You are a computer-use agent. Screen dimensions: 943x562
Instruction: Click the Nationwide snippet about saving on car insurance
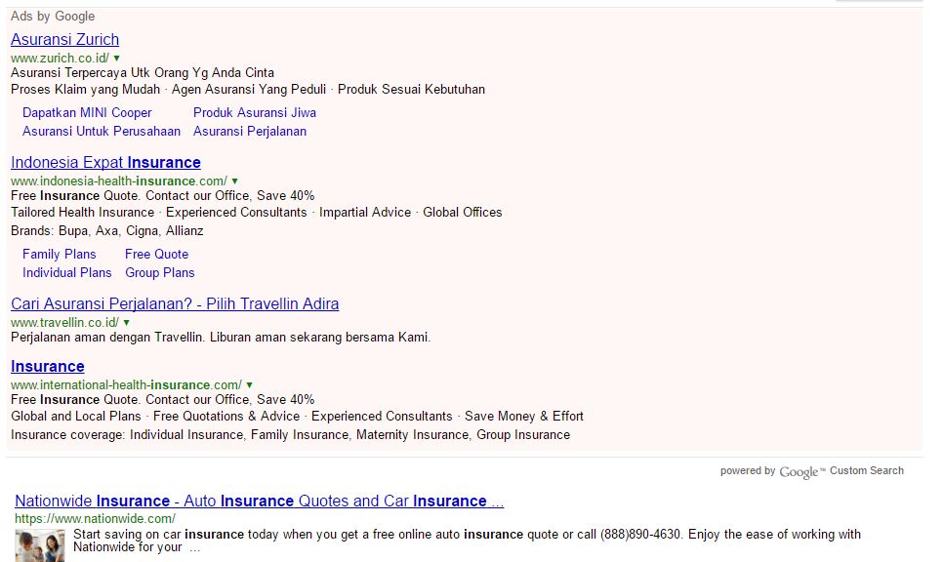(x=467, y=541)
